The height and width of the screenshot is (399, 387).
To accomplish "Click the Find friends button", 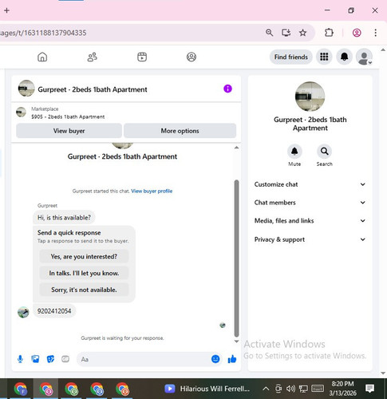I will 291,57.
